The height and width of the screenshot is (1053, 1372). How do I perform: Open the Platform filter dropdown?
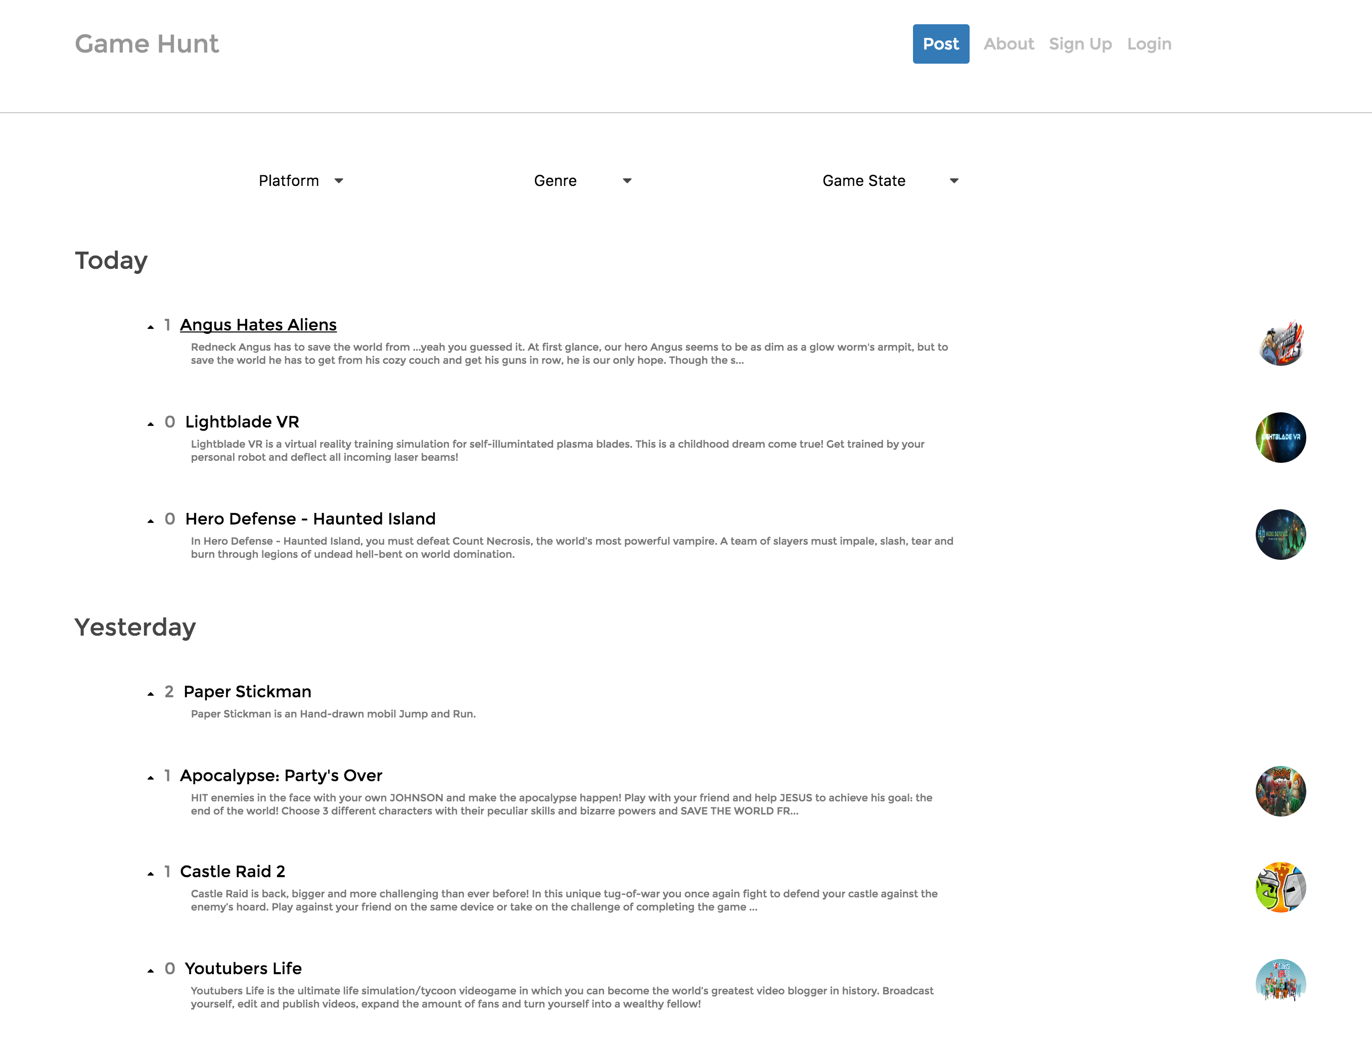[x=301, y=180]
